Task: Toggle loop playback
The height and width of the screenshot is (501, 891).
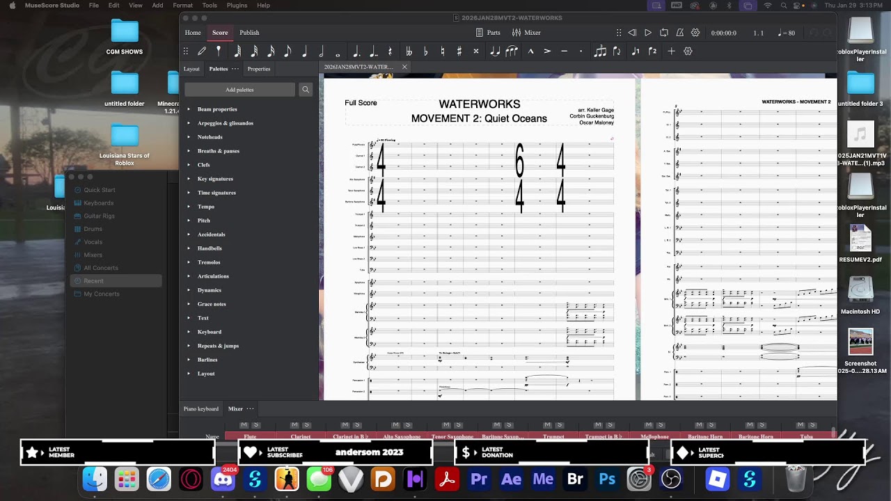Action: (x=663, y=33)
